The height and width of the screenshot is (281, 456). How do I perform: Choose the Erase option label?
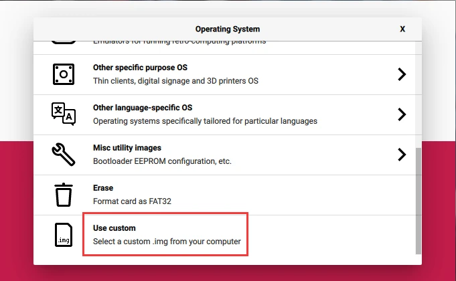[x=103, y=188]
